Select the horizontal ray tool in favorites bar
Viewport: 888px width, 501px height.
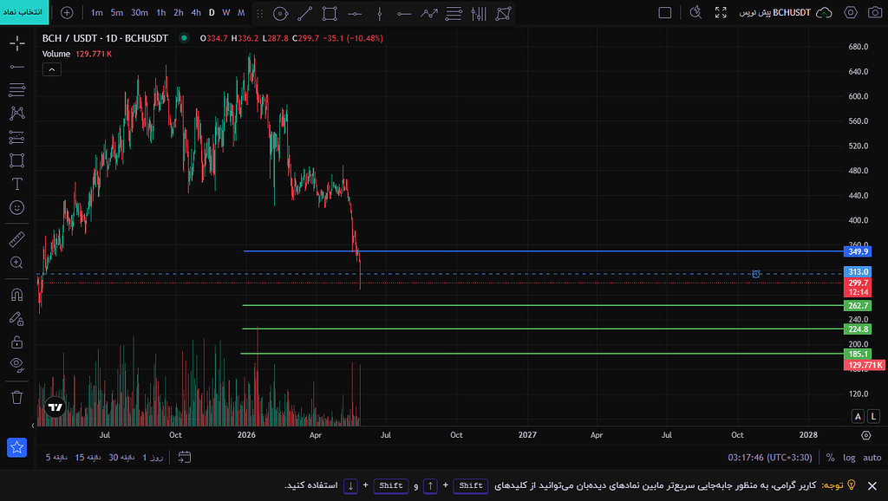(404, 13)
